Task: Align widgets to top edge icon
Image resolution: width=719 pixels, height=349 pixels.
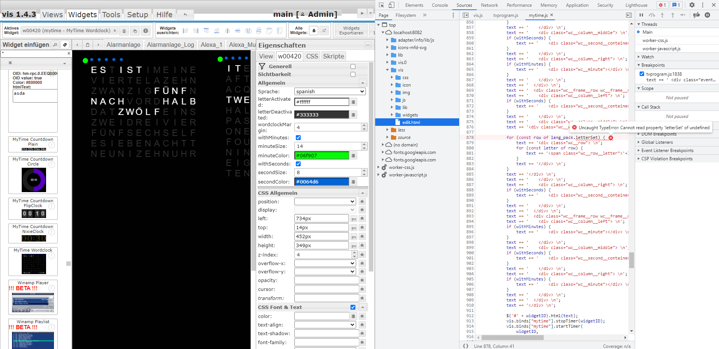Action: pyautogui.click(x=206, y=31)
